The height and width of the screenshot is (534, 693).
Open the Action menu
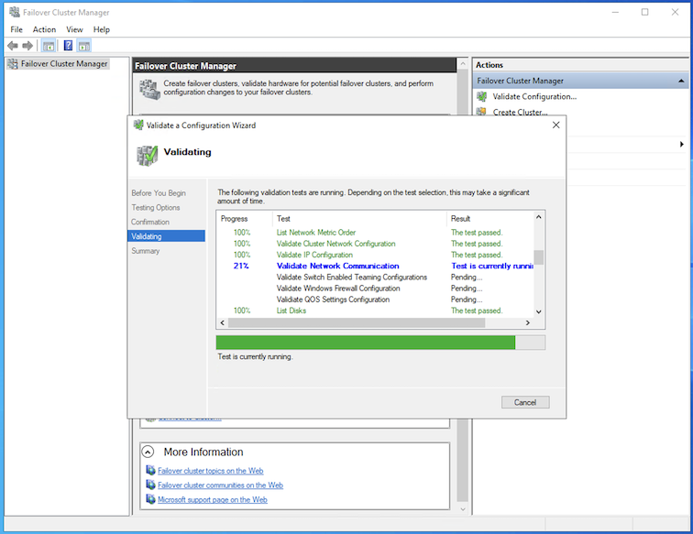tap(44, 29)
